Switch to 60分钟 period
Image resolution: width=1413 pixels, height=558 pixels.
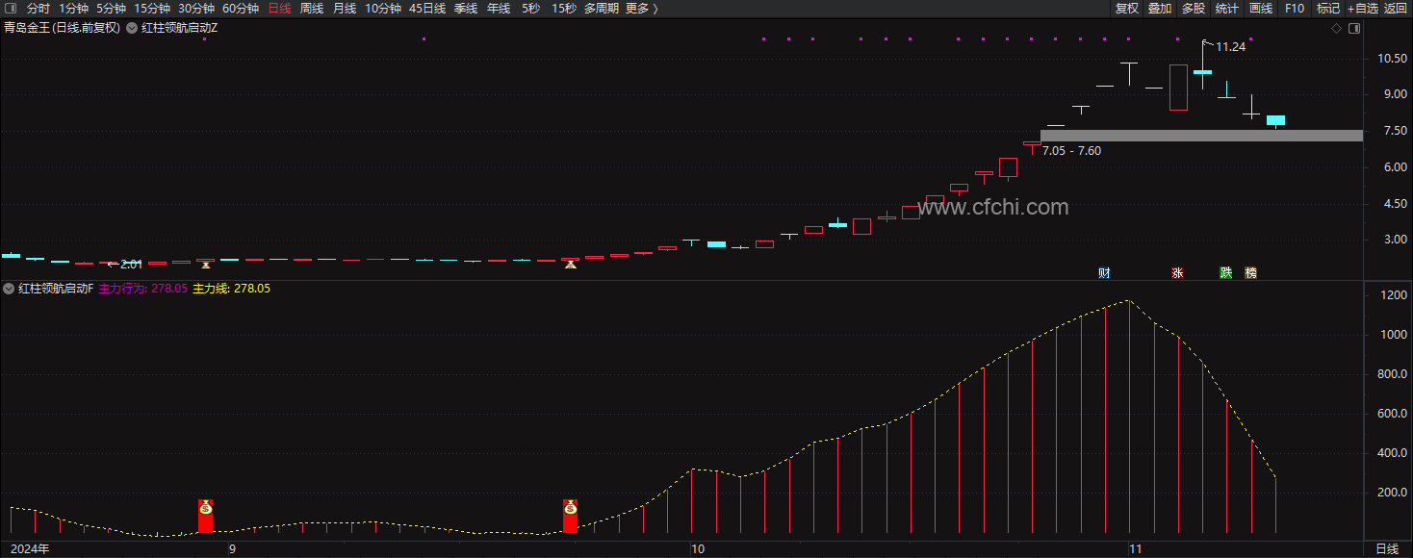241,8
